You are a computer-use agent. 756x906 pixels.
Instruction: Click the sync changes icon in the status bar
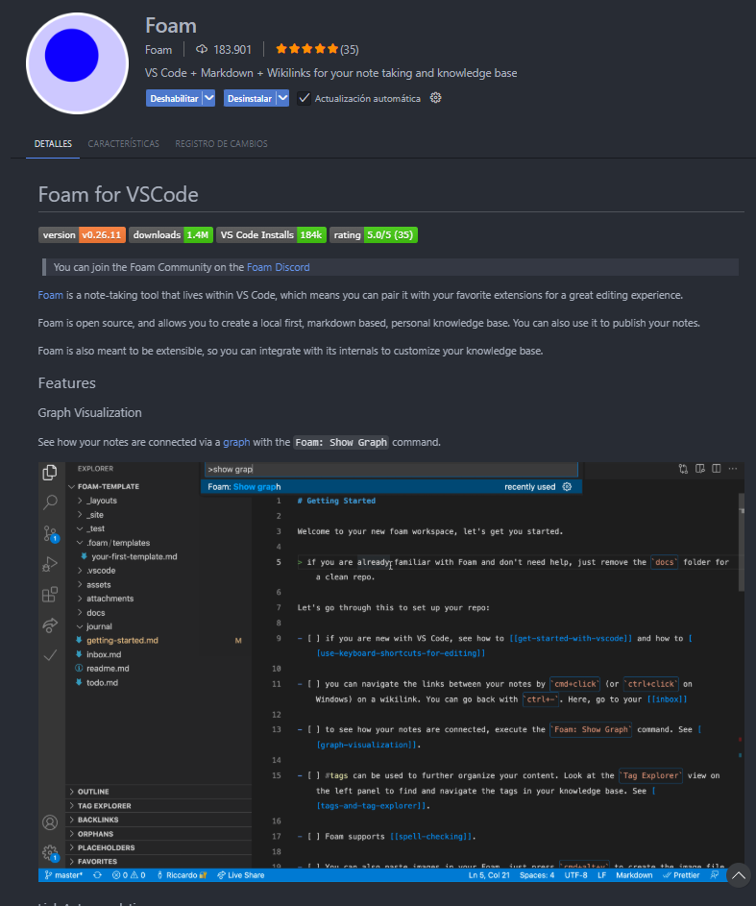[x=98, y=875]
